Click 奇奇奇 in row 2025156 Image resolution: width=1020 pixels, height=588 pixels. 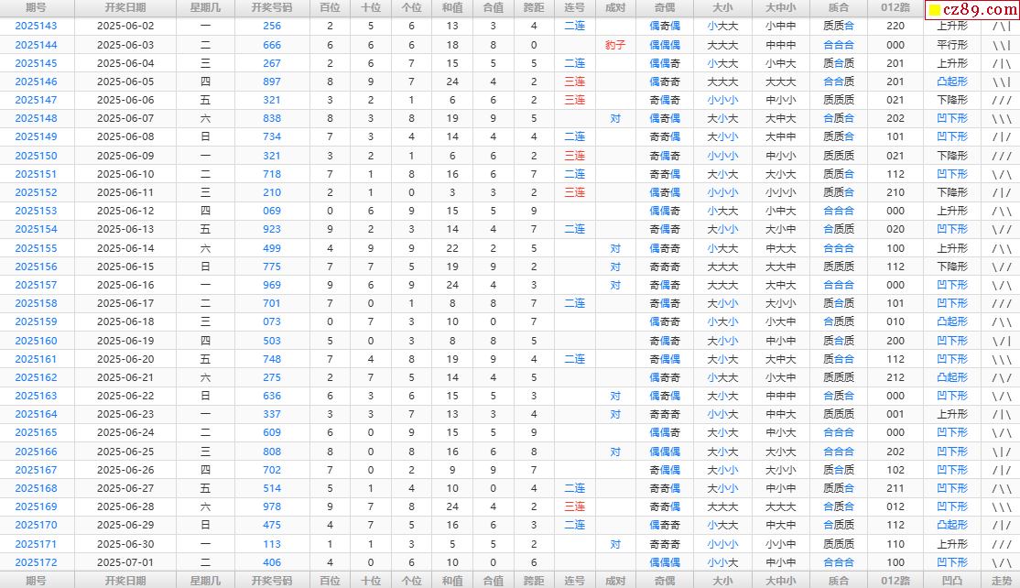665,266
